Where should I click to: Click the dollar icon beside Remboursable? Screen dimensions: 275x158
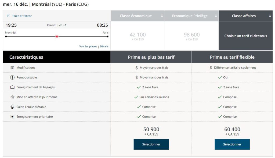click(x=12, y=77)
